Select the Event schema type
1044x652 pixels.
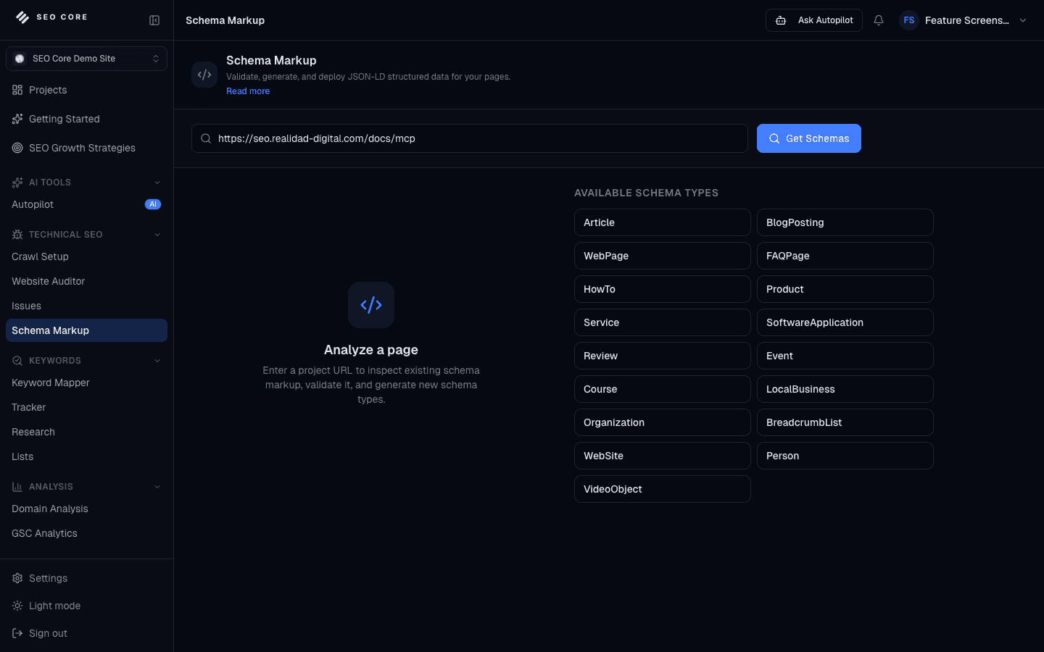(x=845, y=356)
